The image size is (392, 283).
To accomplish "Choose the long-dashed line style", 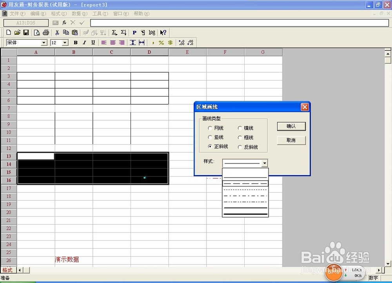I will 245,183.
